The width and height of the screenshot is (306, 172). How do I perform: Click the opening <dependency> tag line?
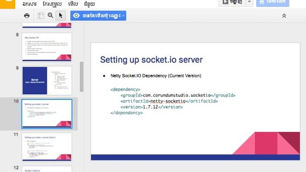click(125, 89)
